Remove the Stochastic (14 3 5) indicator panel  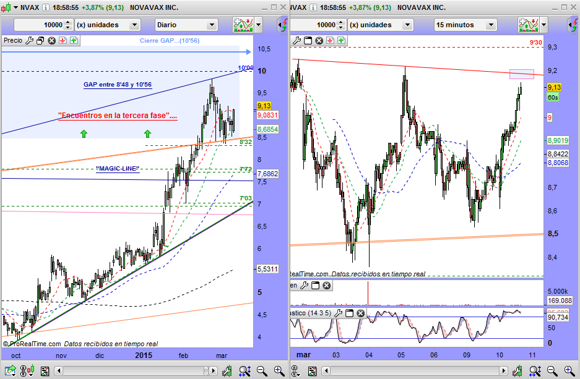(360, 313)
